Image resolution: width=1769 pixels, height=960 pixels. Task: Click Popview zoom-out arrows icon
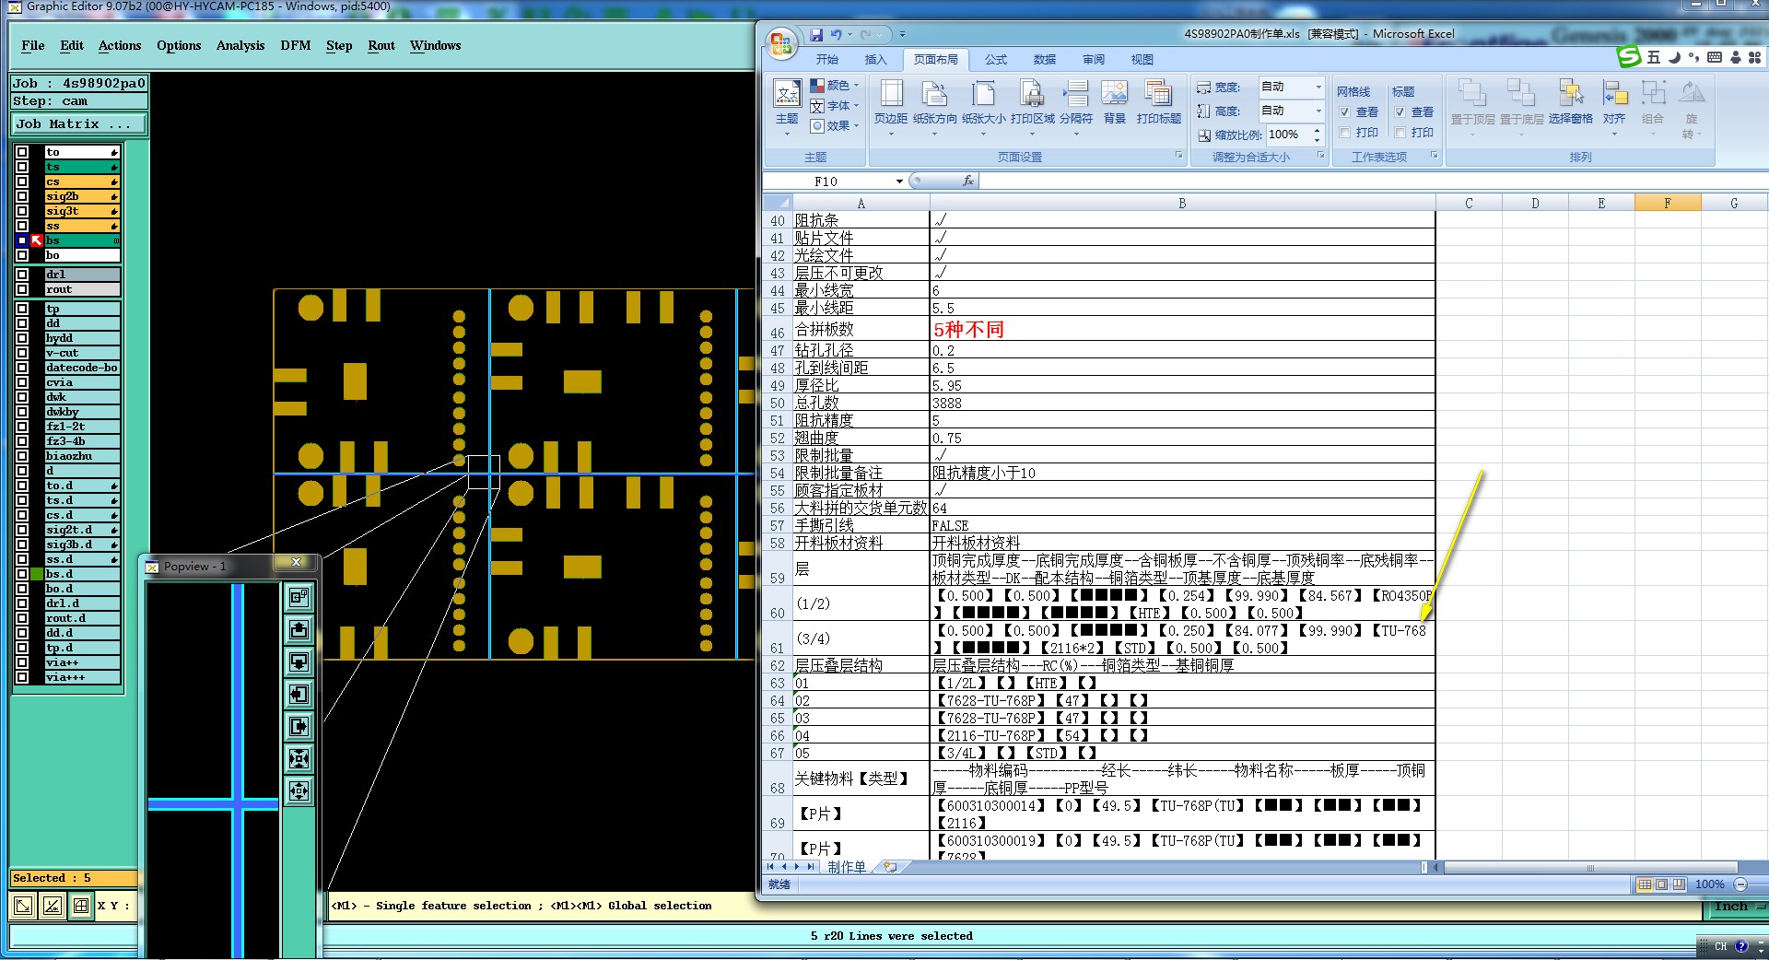pos(299,790)
